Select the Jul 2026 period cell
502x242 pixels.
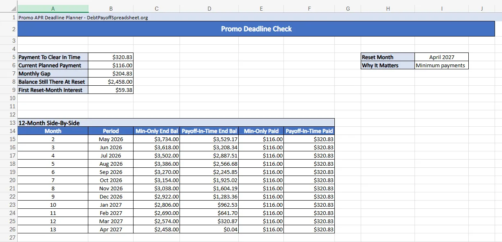111,155
